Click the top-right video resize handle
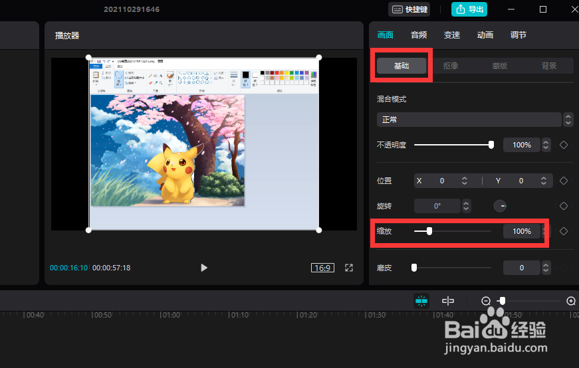The width and height of the screenshot is (579, 368). point(319,58)
